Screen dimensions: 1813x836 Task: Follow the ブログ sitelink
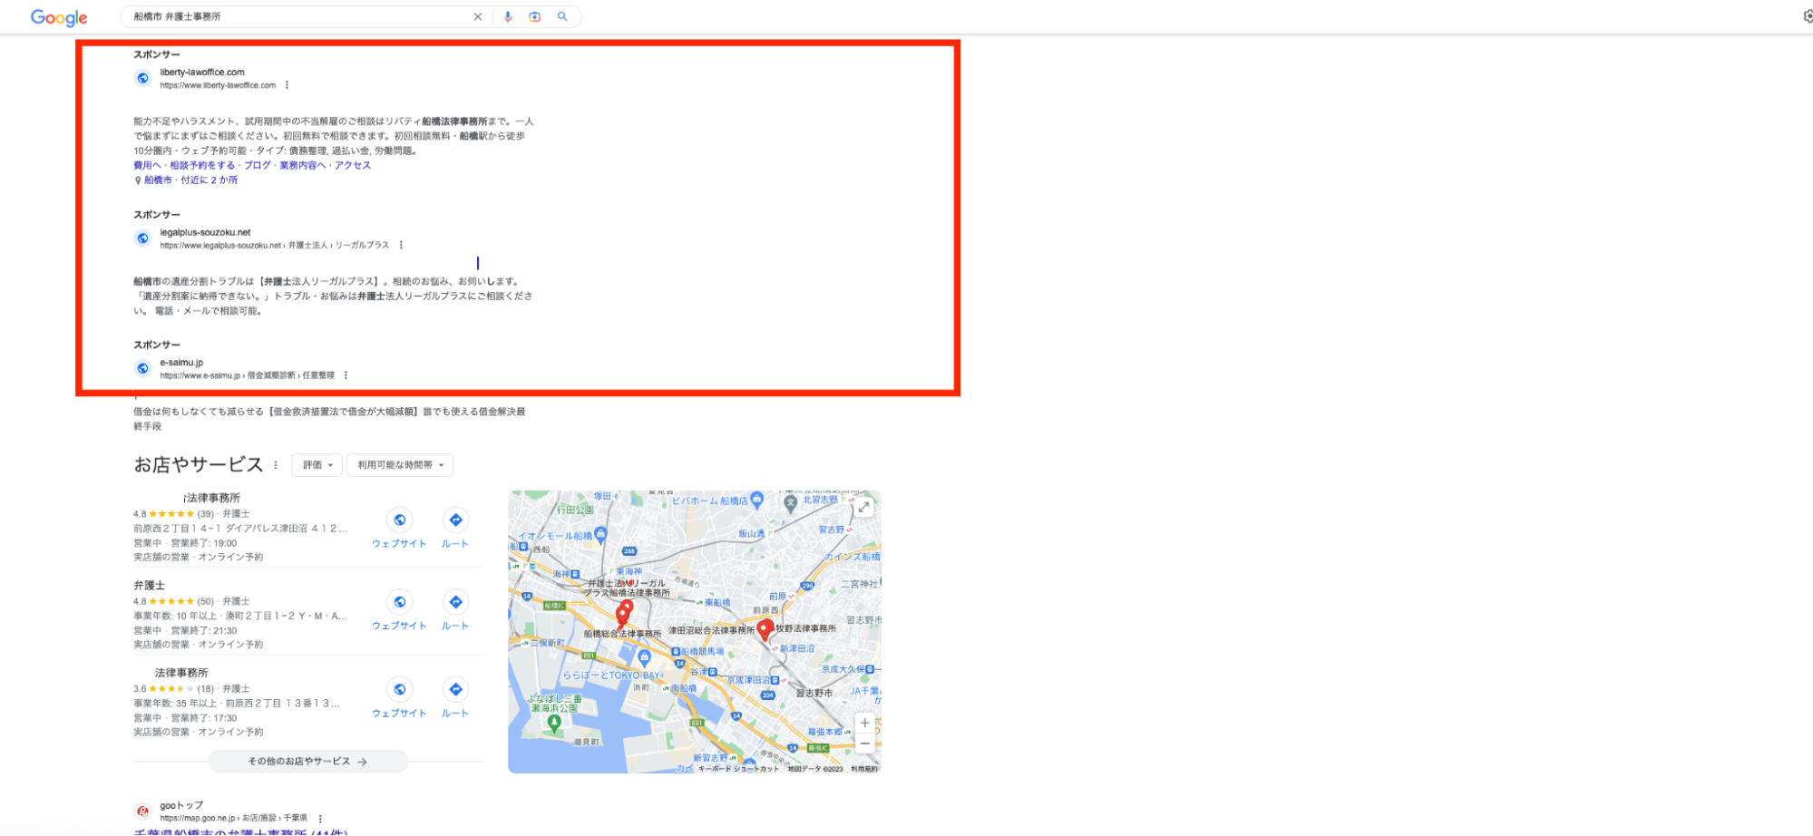tap(257, 165)
